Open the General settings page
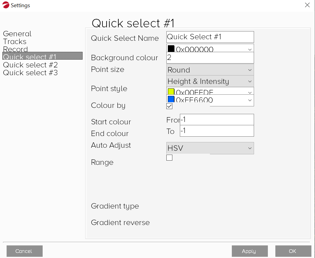The width and height of the screenshot is (315, 258). point(17,34)
